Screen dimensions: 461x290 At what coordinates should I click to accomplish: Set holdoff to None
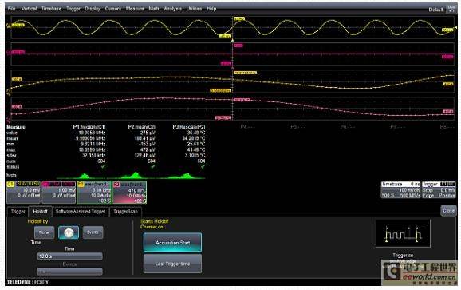[44, 232]
